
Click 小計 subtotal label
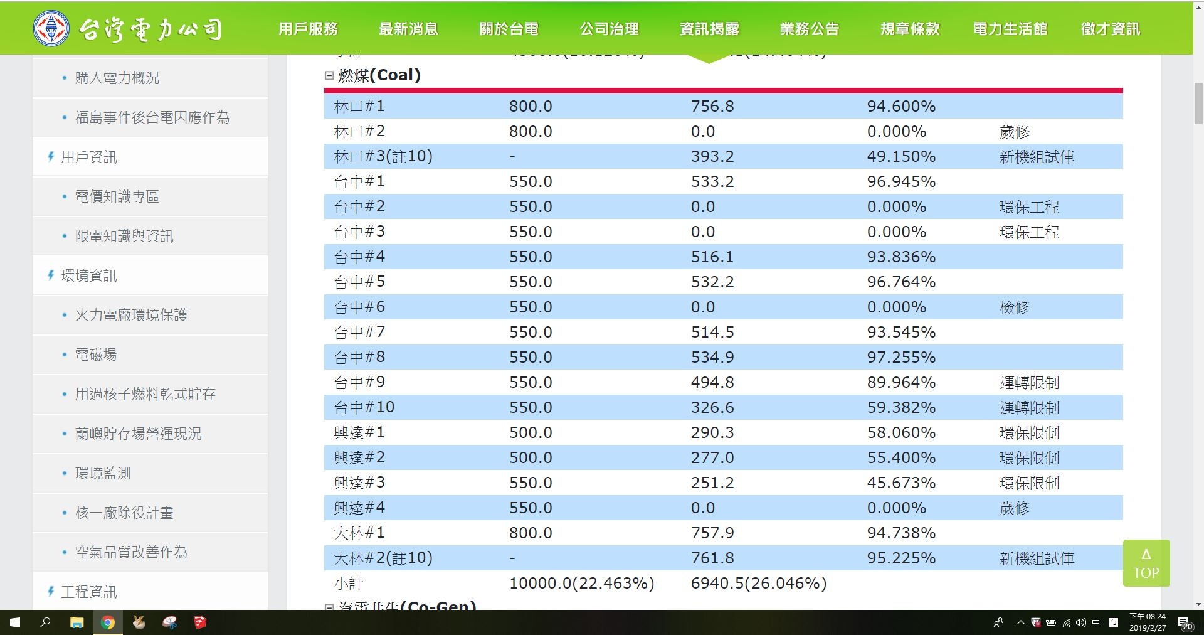pyautogui.click(x=349, y=584)
